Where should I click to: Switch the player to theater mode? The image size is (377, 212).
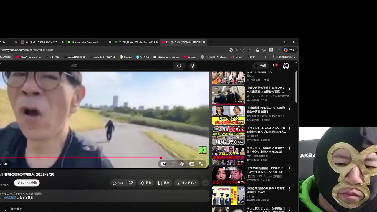click(191, 164)
